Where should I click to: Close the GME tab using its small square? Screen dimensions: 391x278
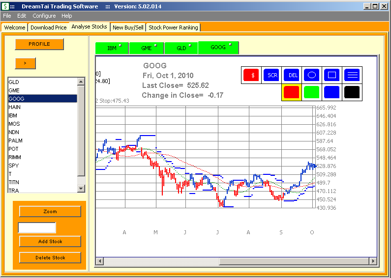tap(155, 45)
